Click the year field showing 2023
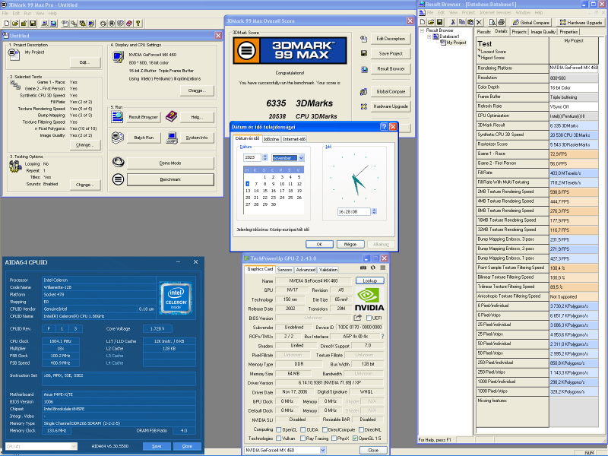The image size is (608, 456). pyautogui.click(x=253, y=157)
